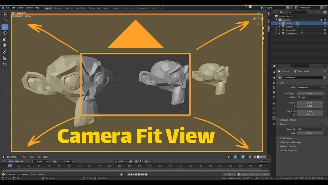Play the animation forward
The width and height of the screenshot is (328, 185).
(139, 174)
